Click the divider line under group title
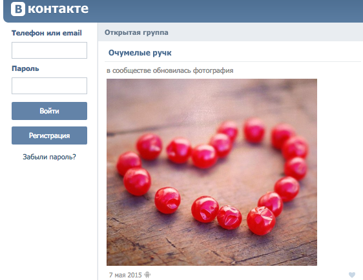 233,61
